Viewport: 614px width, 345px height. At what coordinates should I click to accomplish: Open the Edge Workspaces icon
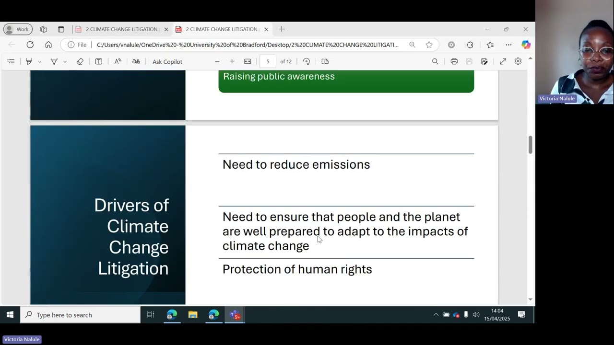click(44, 29)
